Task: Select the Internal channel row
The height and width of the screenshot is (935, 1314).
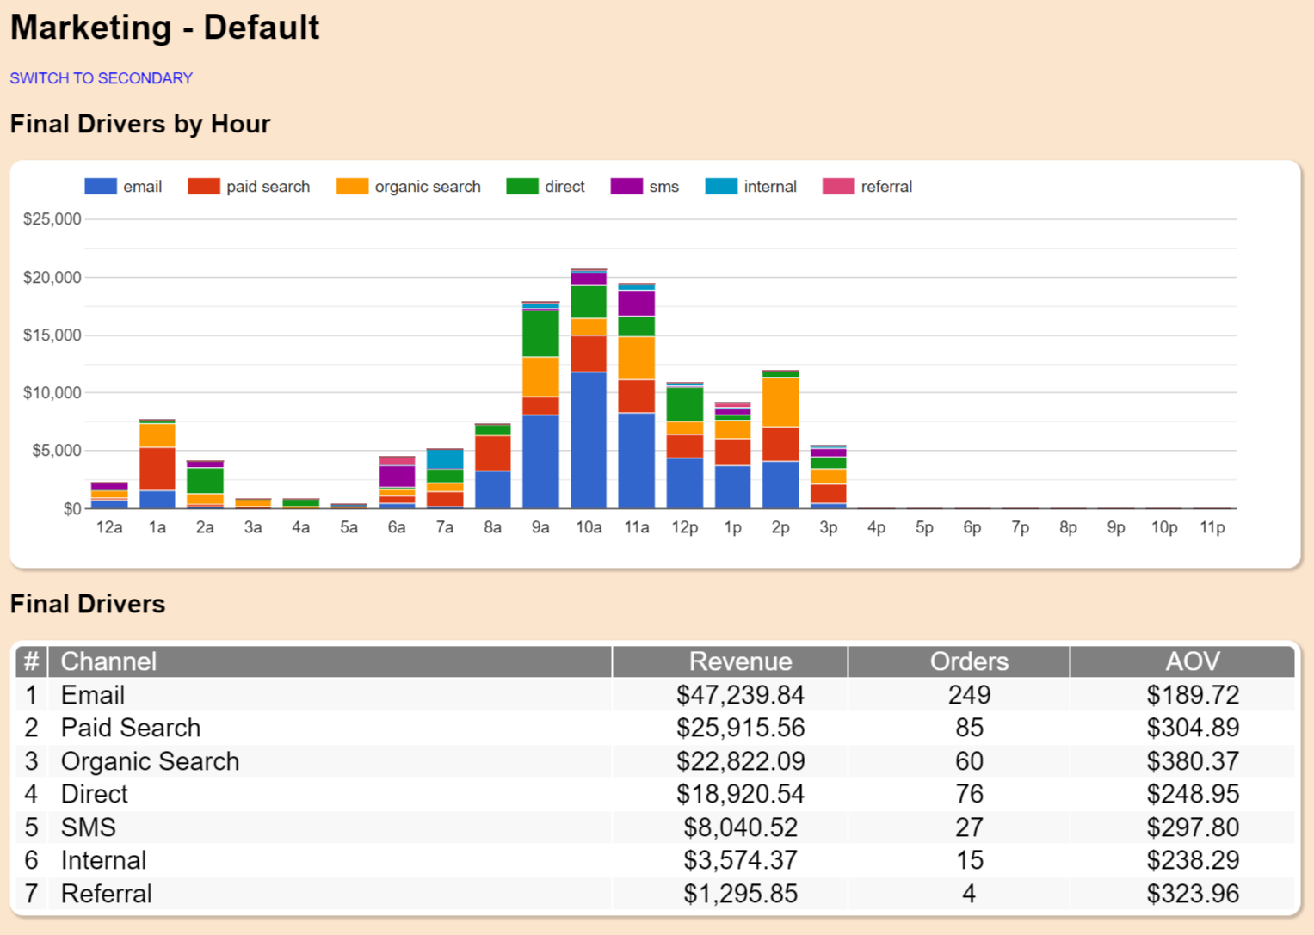Action: coord(655,860)
